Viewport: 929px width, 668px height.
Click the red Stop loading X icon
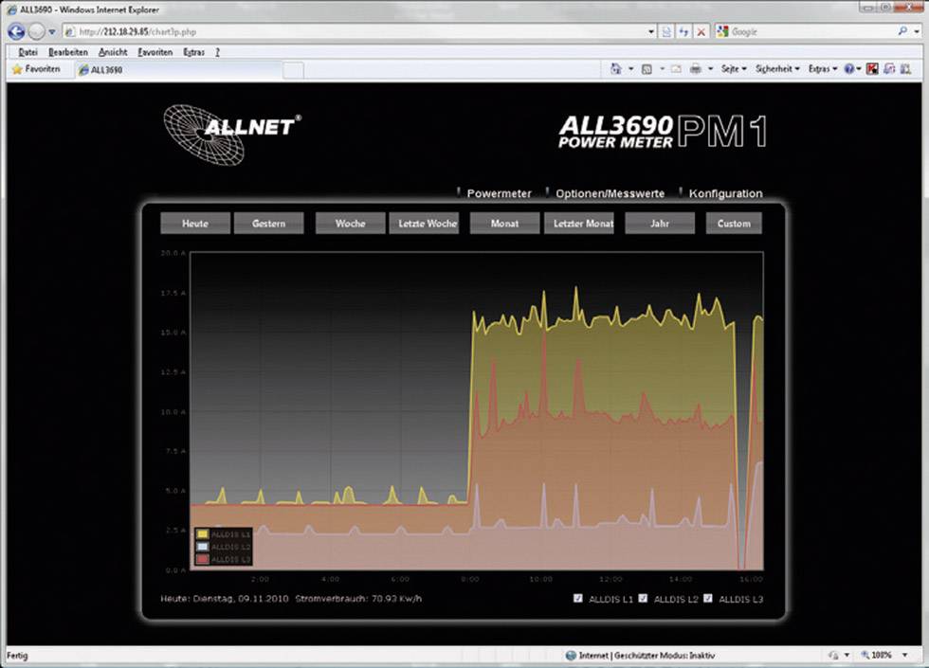click(x=701, y=32)
